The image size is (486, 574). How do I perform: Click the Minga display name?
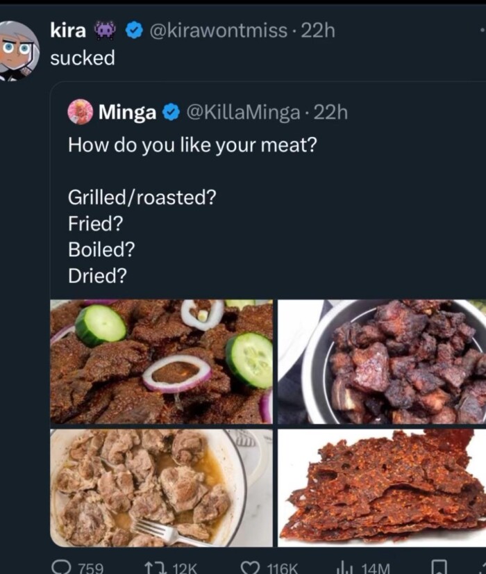[127, 111]
